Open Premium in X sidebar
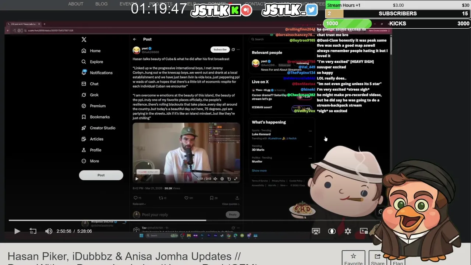Screen dimensions: 471x265 click(x=93, y=106)
